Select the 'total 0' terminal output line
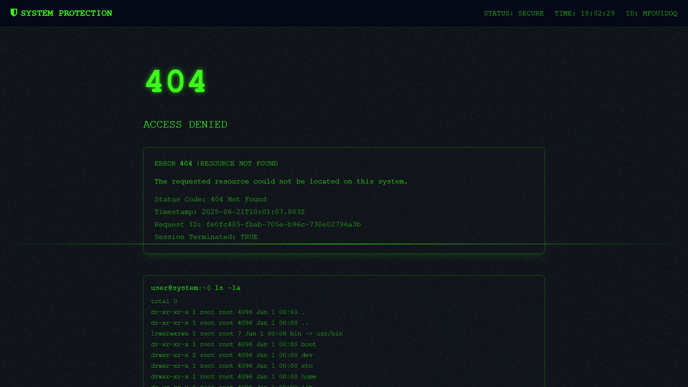Screen dimensions: 688x387 [164, 301]
